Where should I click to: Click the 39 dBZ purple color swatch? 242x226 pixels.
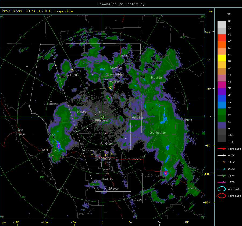tap(222, 92)
